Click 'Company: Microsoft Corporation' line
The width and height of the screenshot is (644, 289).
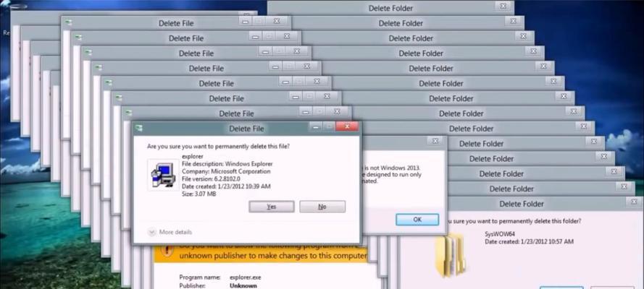click(226, 171)
